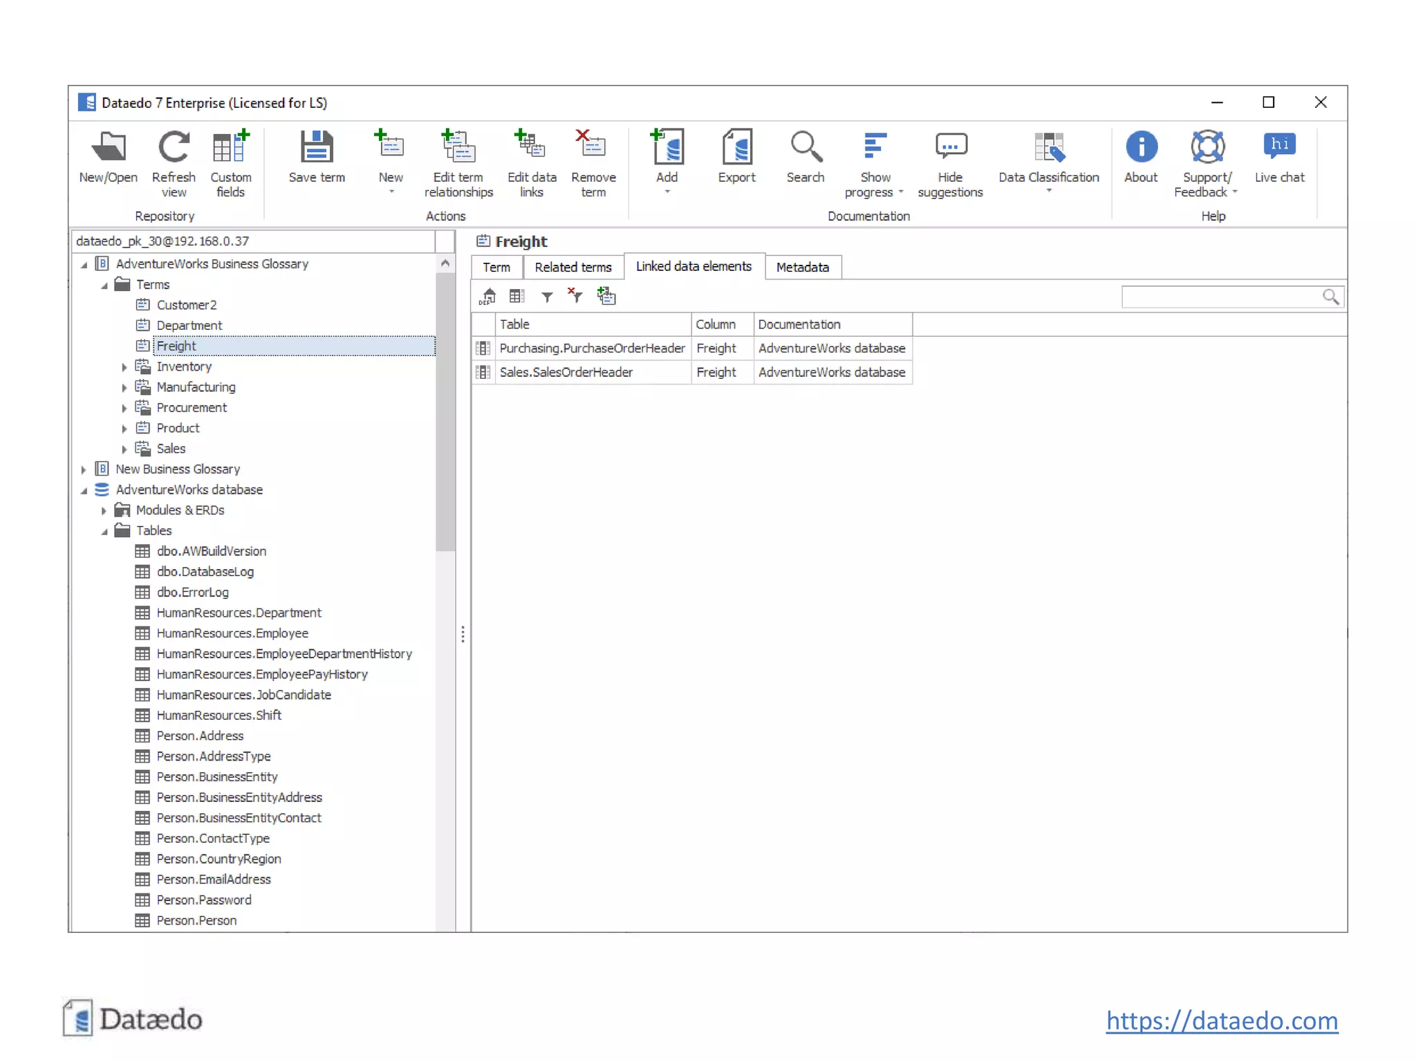This screenshot has height=1062, width=1416.
Task: Open the dataedo.com link
Action: pyautogui.click(x=1221, y=1021)
